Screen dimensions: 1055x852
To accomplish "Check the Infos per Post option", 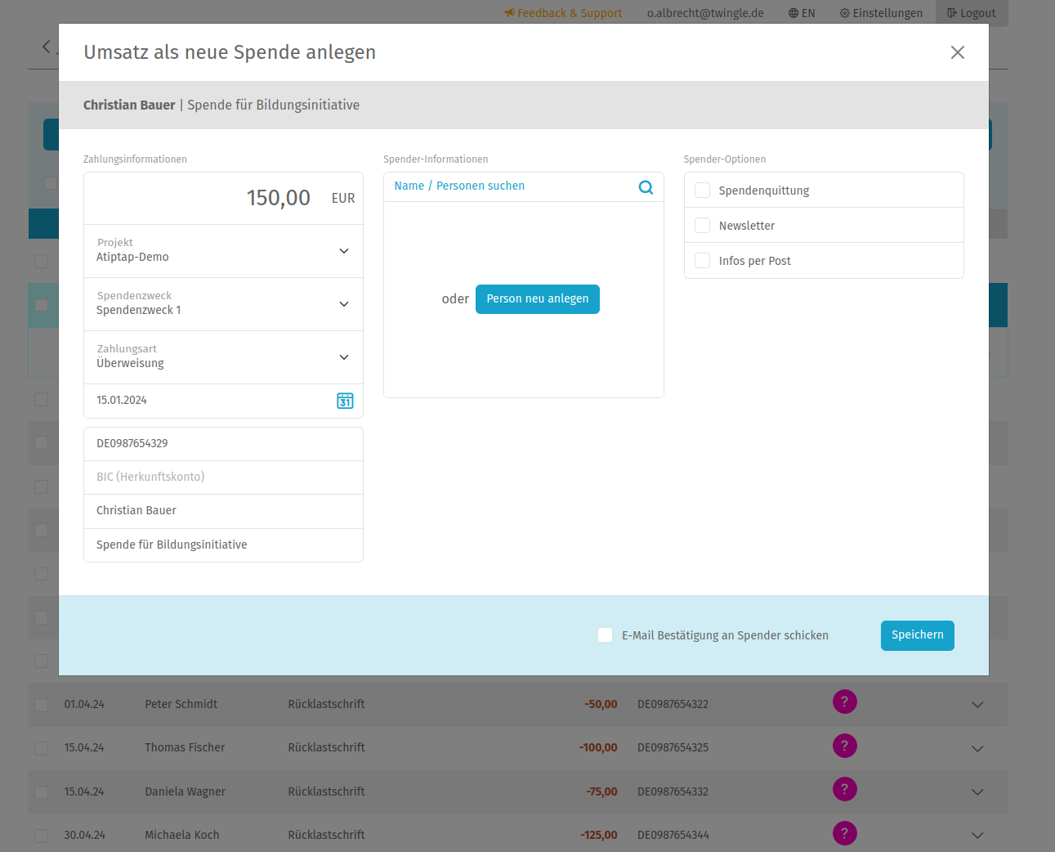I will (702, 261).
